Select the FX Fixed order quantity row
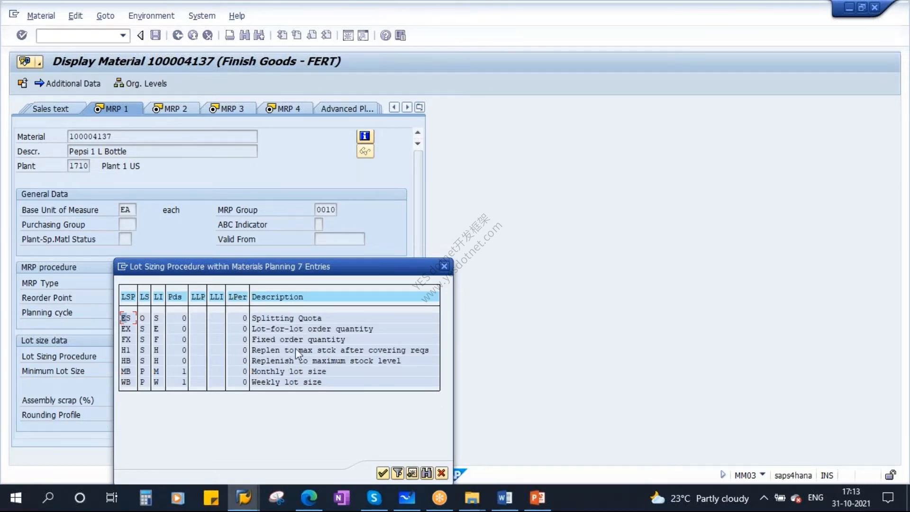The image size is (910, 512). [x=280, y=339]
